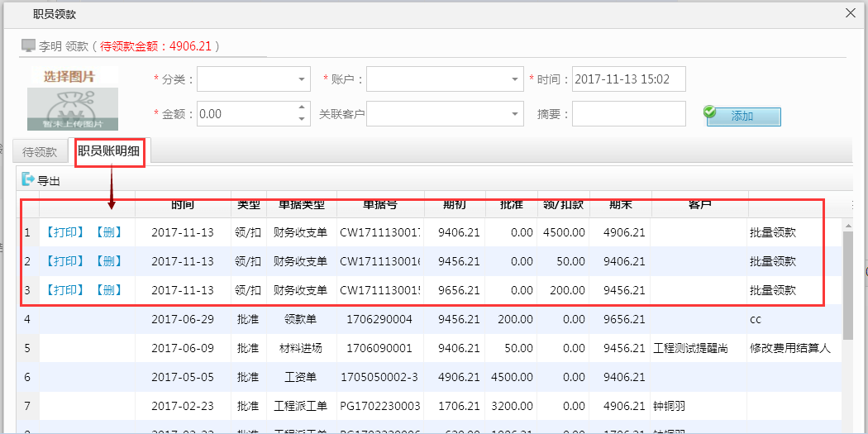Click the green checkmark icon beside 添加
Viewport: 868px width, 434px height.
point(709,112)
